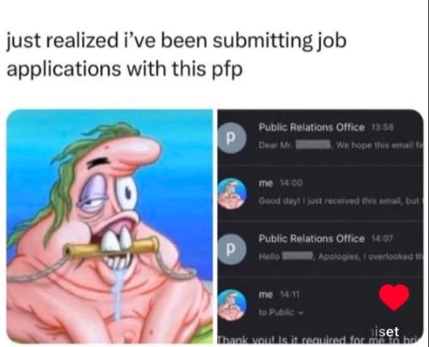The width and height of the screenshot is (429, 347).
Task: Click the 'me' sender name at 14:00
Action: (x=266, y=183)
